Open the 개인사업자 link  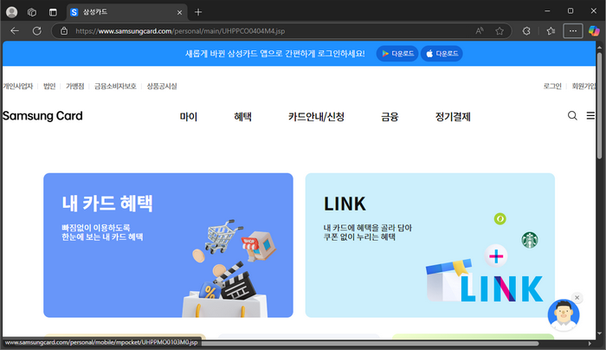tap(18, 87)
